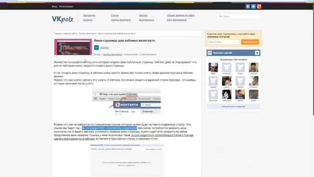Open subscriber avatar named Саша
The height and width of the screenshot is (177, 314).
pos(254,94)
